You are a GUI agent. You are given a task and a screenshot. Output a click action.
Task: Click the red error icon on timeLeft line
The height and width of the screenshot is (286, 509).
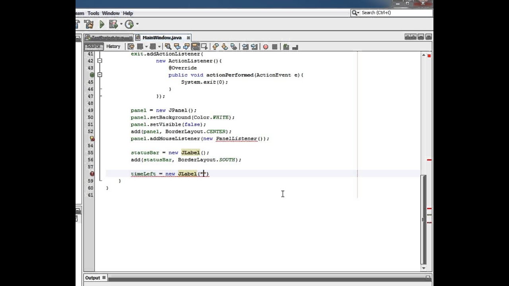coord(92,174)
